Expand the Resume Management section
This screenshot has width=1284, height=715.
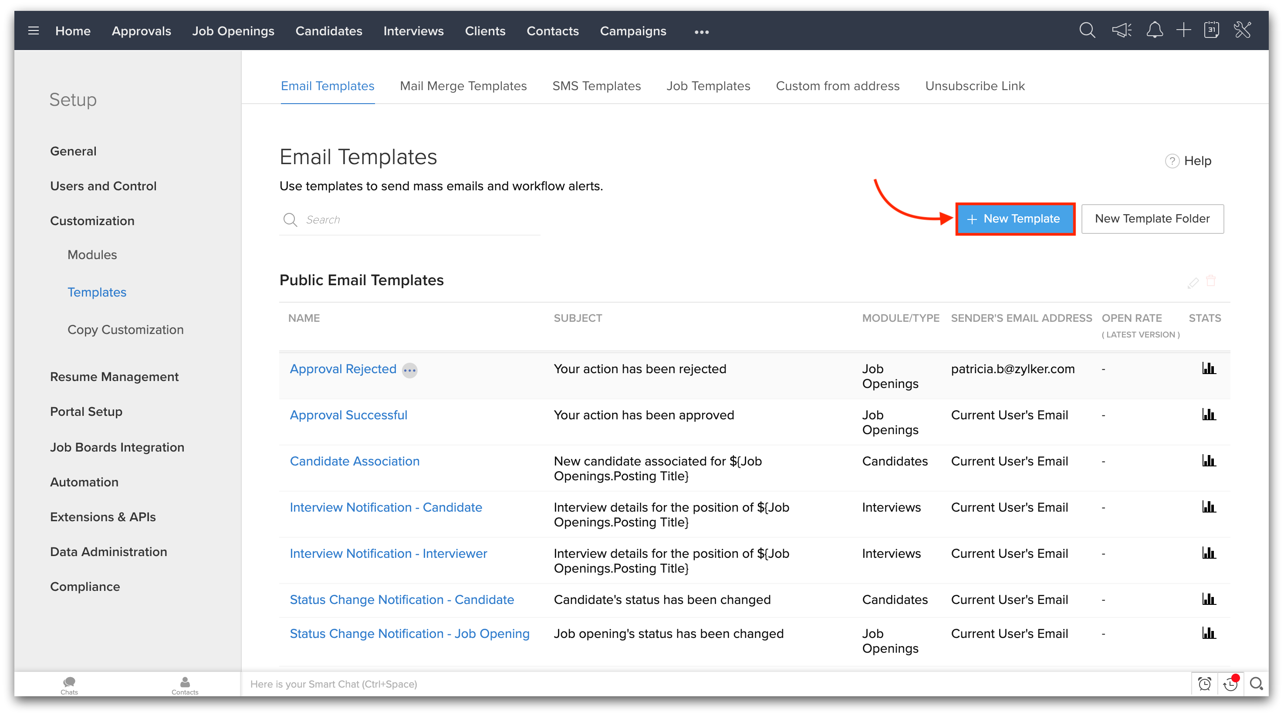114,377
